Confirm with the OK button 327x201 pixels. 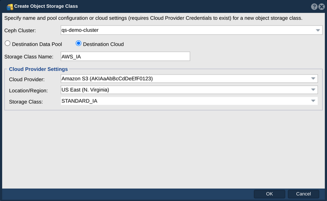tap(269, 194)
